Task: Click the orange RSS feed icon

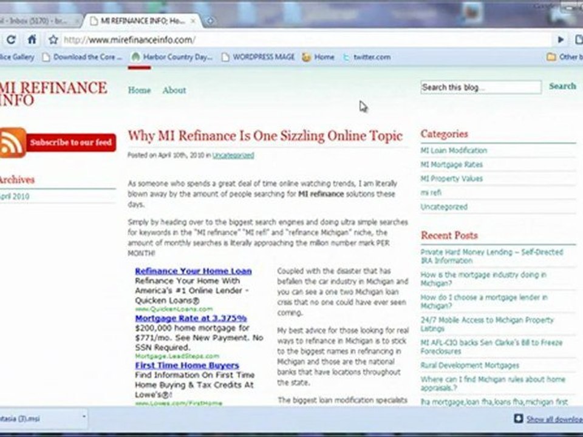Action: 13,143
